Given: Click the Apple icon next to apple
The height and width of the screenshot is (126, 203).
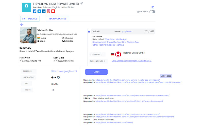Looking at the screenshot, I should click(38, 41).
